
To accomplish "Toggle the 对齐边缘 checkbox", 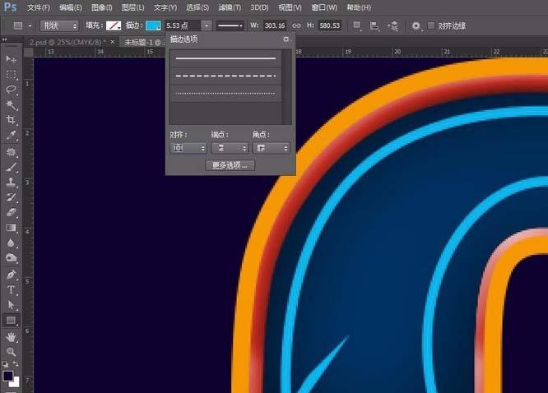I will point(431,26).
